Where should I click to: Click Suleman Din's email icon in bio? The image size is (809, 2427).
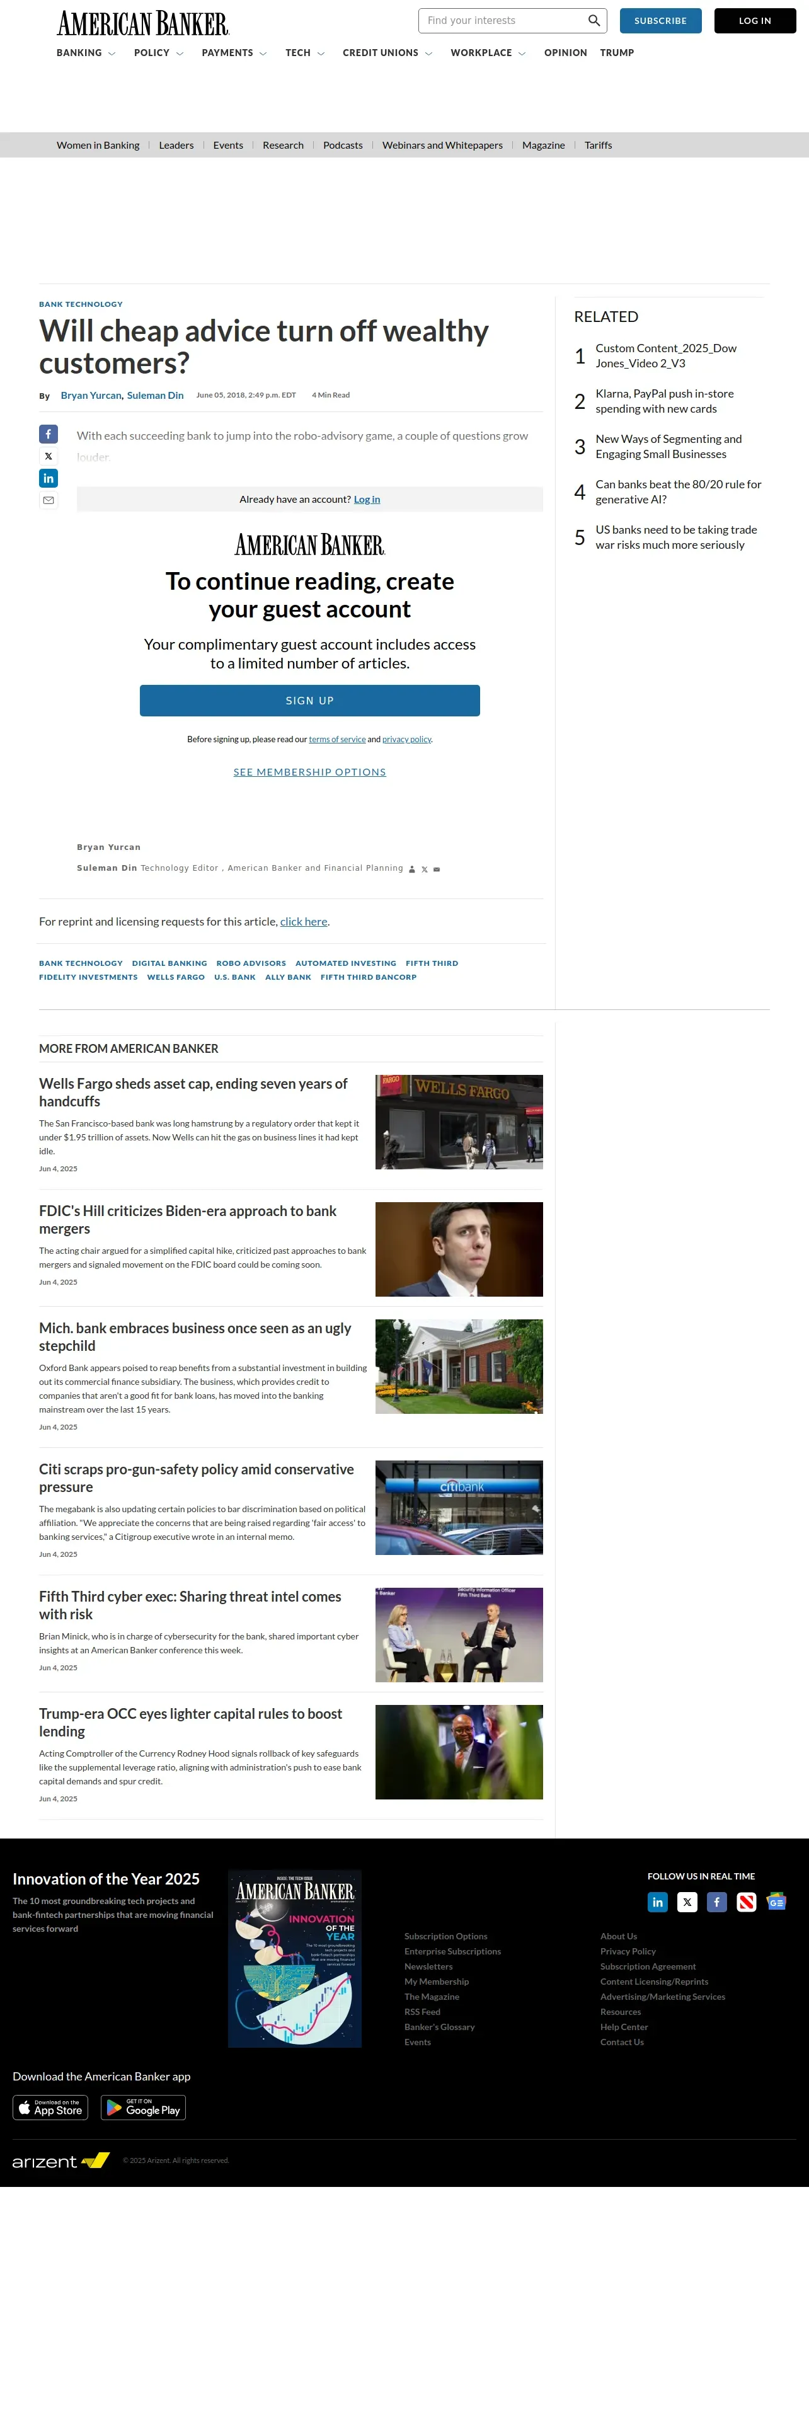point(436,869)
